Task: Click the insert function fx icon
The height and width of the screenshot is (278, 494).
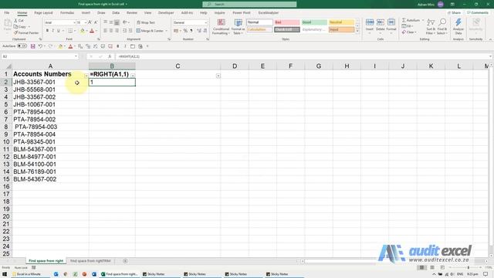Action: tap(110, 56)
